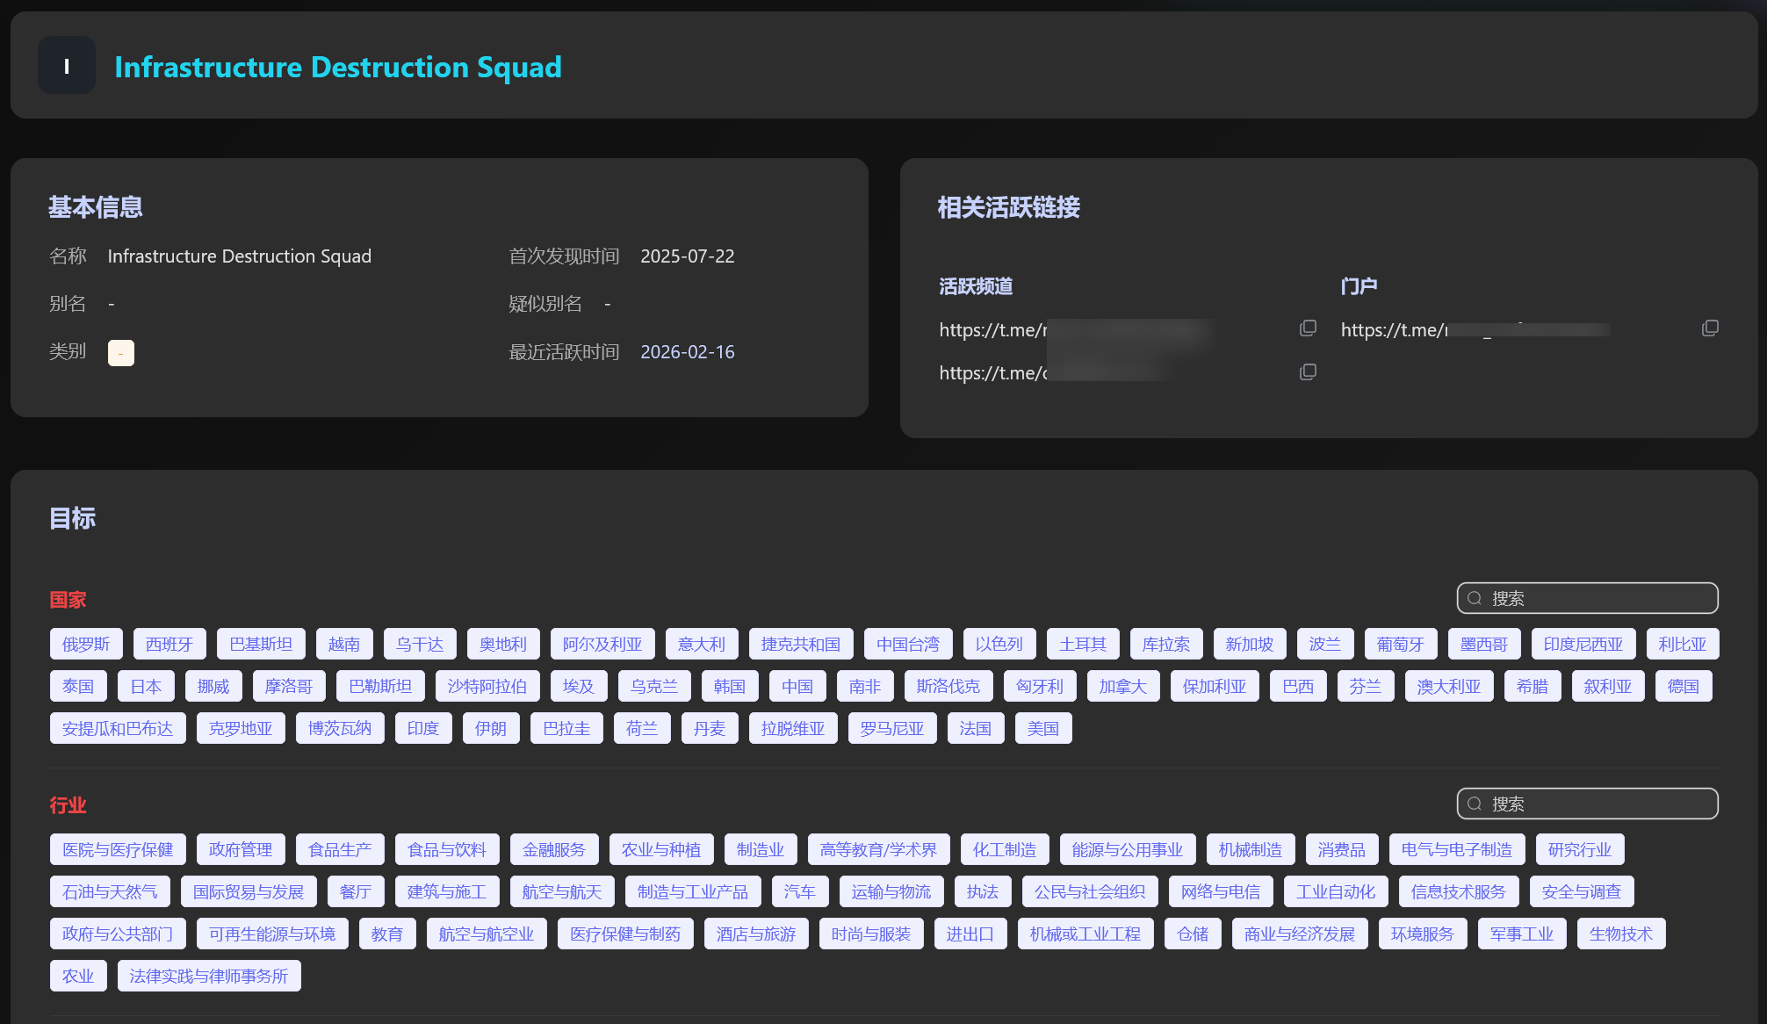Viewport: 1767px width, 1024px height.
Task: Click the 医院与医疗保健 industry tag
Action: (x=118, y=849)
